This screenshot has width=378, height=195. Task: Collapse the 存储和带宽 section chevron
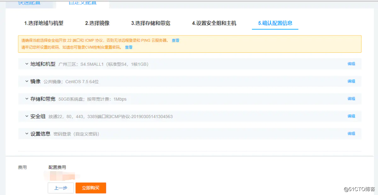[x=27, y=99]
